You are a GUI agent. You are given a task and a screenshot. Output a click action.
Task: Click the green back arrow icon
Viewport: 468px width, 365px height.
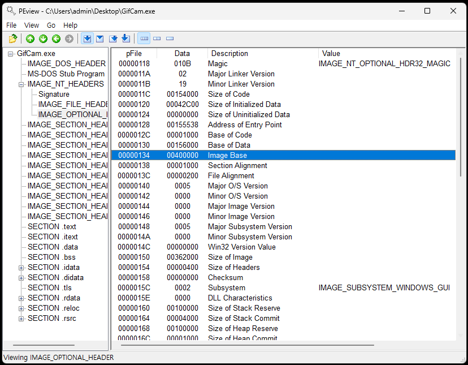click(56, 38)
